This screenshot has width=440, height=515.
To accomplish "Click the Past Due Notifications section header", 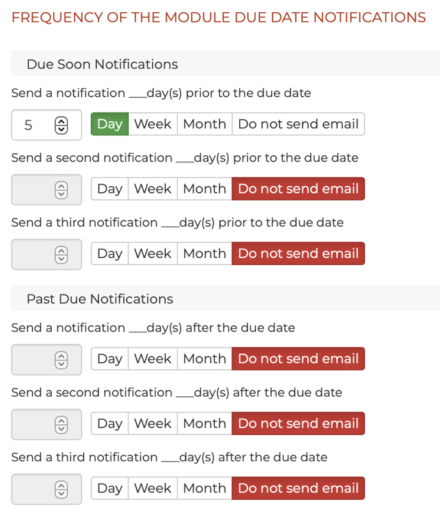I will coord(100,298).
